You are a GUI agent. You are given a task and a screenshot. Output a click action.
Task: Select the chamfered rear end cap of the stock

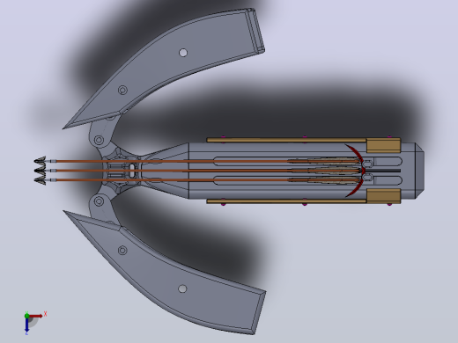(x=419, y=171)
